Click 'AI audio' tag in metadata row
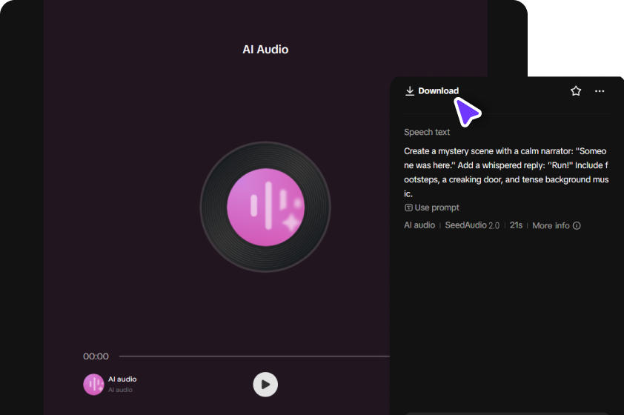The image size is (624, 415). coord(419,225)
